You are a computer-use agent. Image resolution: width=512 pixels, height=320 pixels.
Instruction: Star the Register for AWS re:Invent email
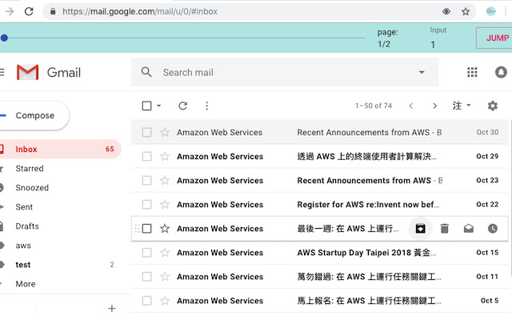(x=165, y=205)
